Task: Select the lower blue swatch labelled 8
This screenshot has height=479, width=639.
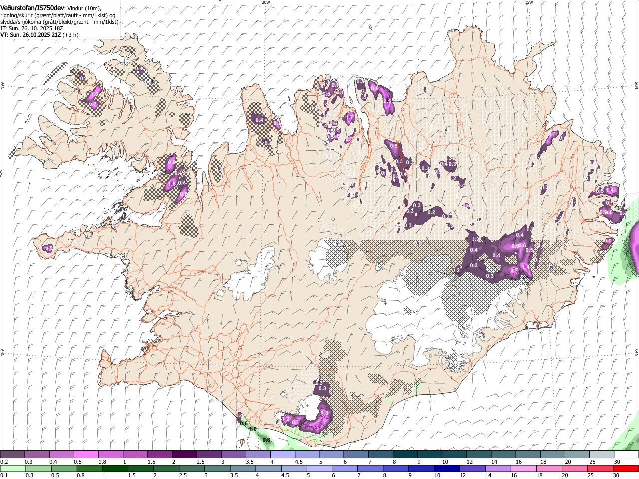Action: tap(396, 468)
